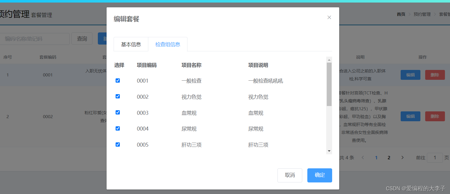Image resolution: width=450 pixels, height=194 pixels.
Task: Click 删除 button for package 0001
Action: coord(435,75)
